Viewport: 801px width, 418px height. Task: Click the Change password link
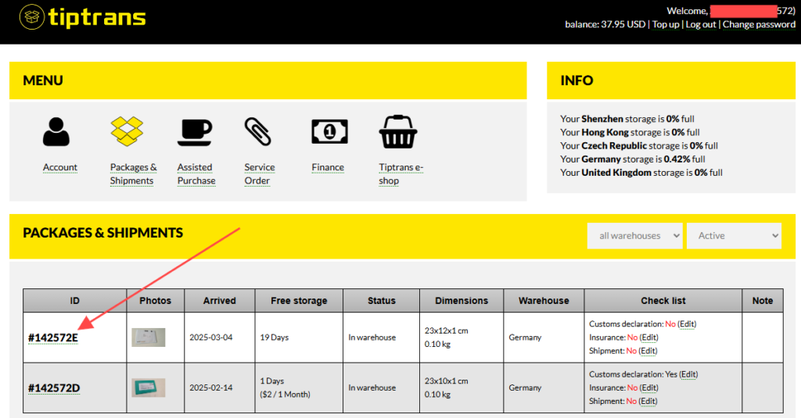[x=759, y=24]
